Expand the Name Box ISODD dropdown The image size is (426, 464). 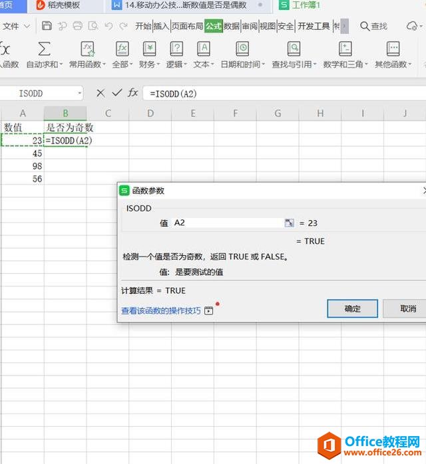tap(79, 94)
